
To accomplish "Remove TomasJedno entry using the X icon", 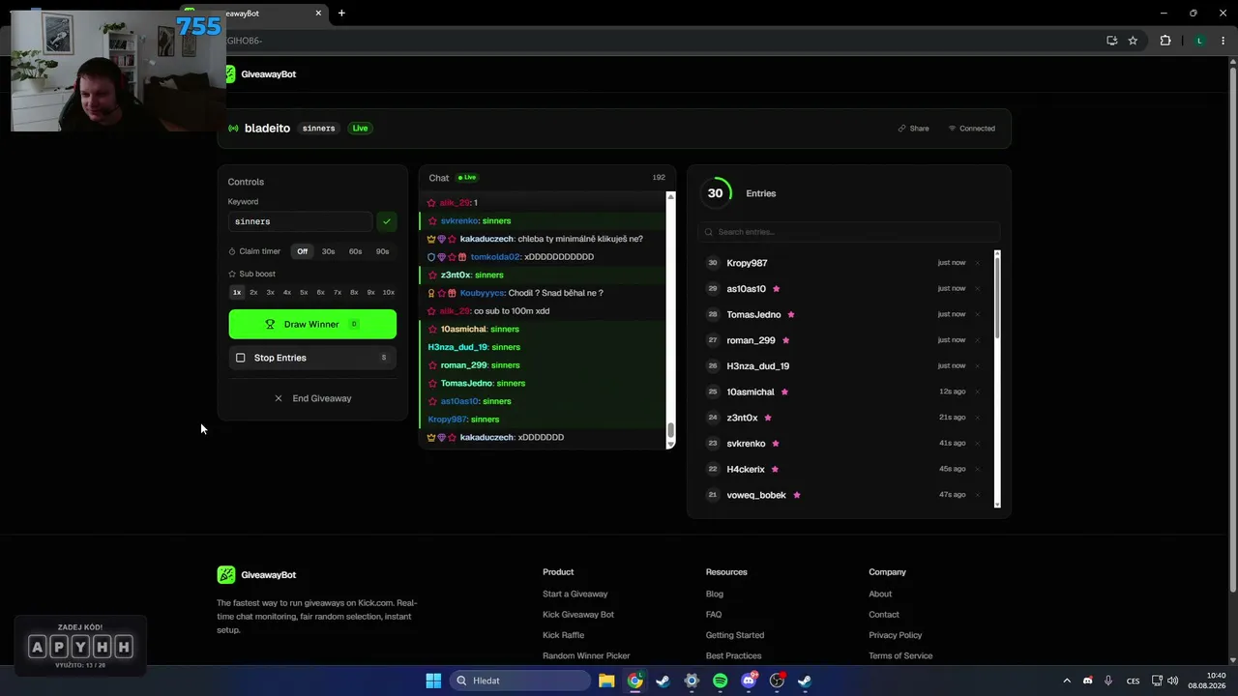I will (x=977, y=314).
